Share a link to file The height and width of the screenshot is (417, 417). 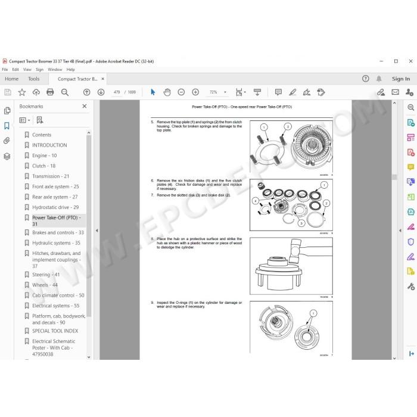[381, 92]
